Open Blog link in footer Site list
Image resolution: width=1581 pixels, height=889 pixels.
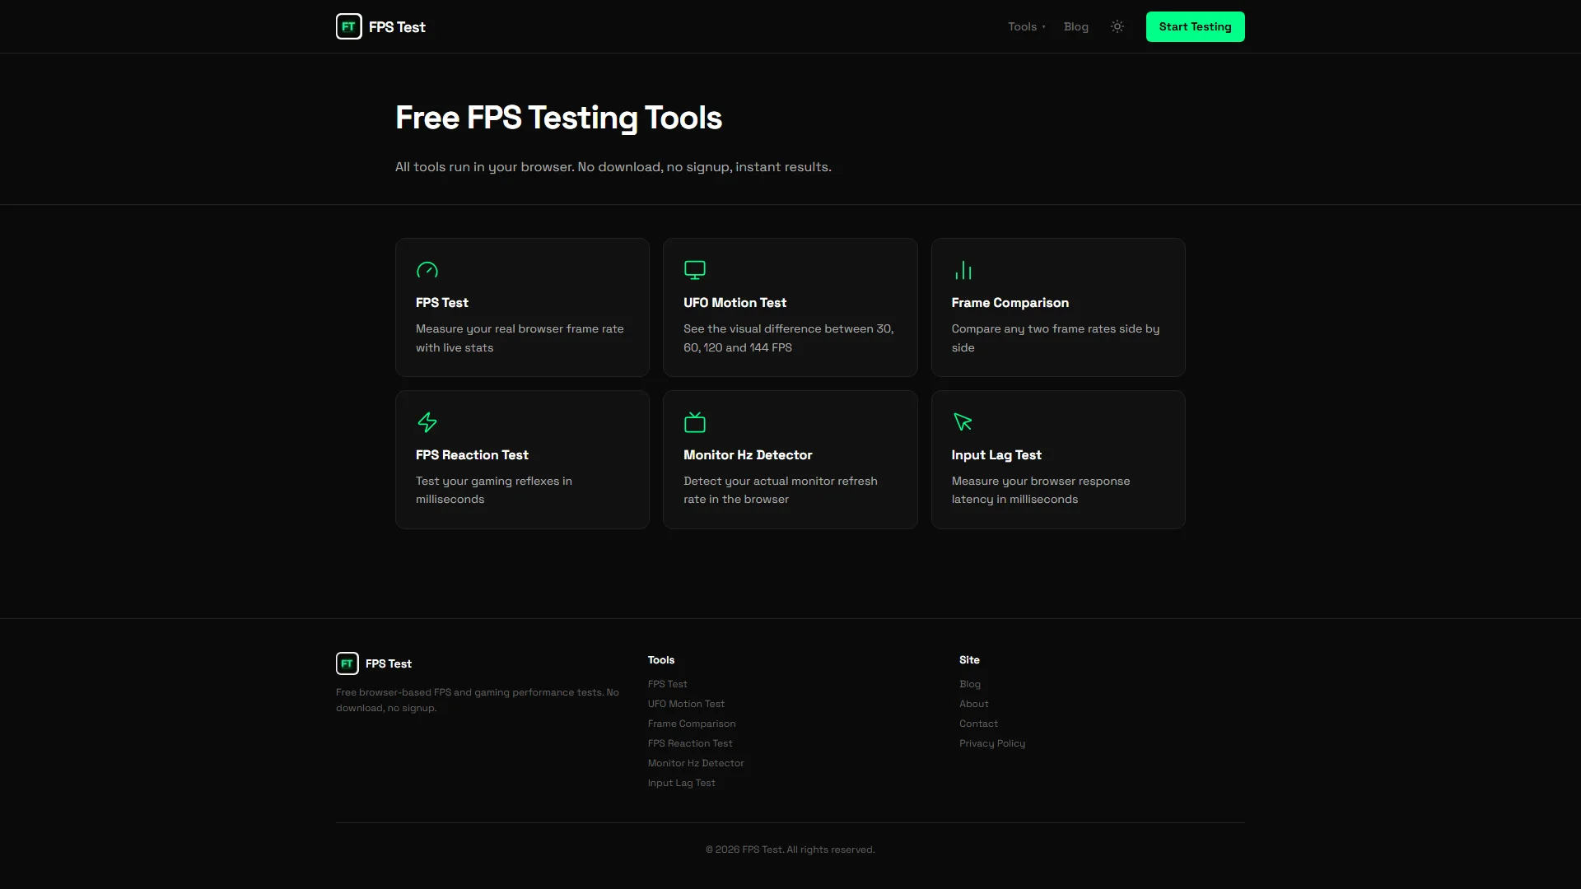click(x=970, y=684)
